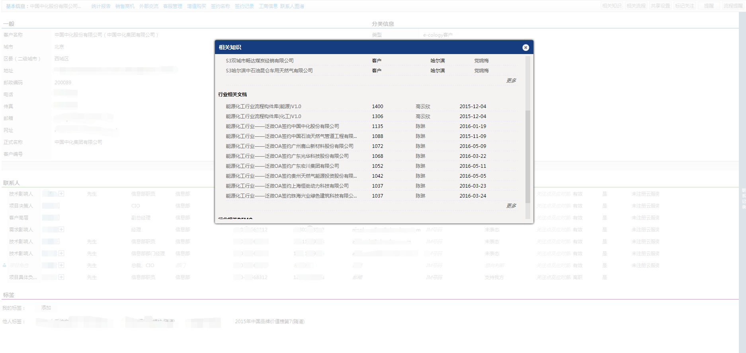Open customer S3哈尔滨中石油昆仑车用天然气有限公司
The height and width of the screenshot is (353, 746).
269,71
